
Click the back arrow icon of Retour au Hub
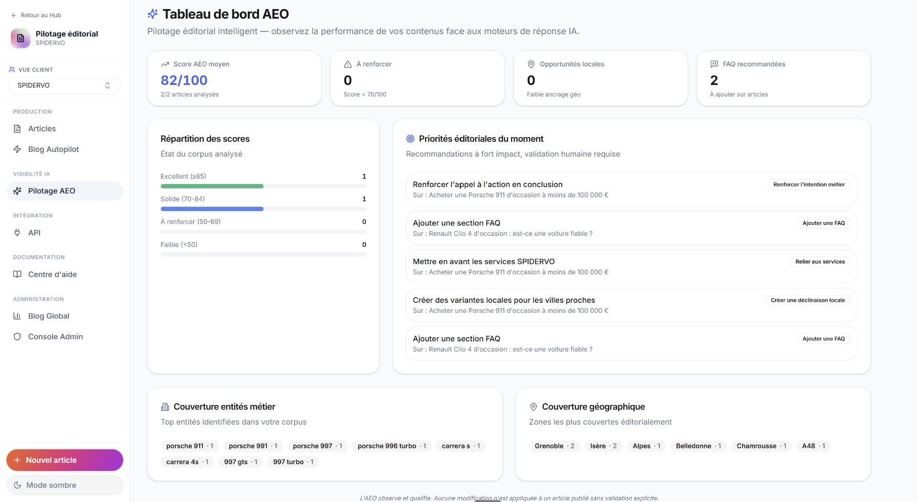(14, 15)
